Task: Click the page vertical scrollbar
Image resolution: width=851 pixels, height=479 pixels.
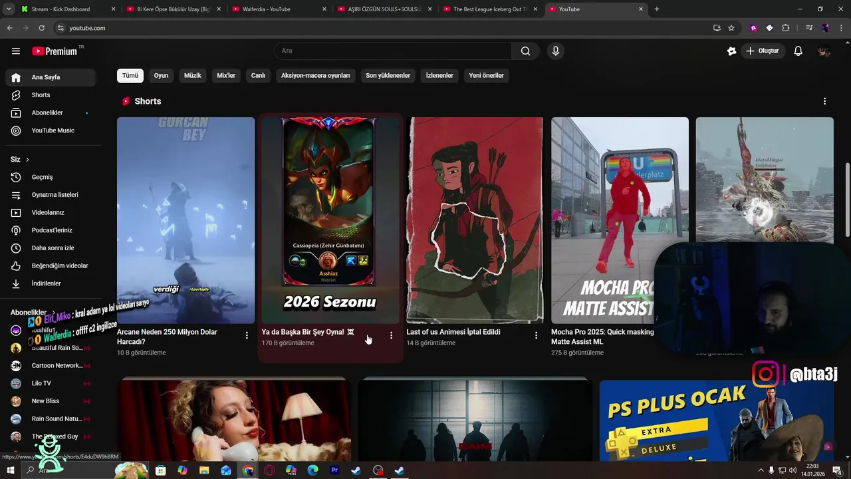Action: (x=847, y=200)
